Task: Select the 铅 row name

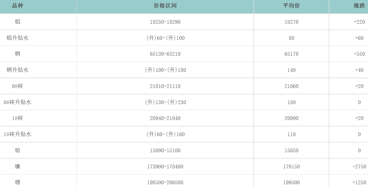Action: tap(18, 151)
